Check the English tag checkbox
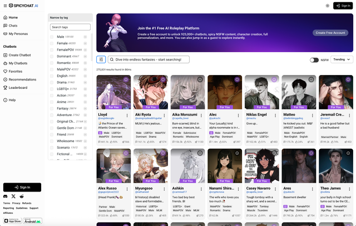Screen dimensions: 356x226 pos(52,76)
